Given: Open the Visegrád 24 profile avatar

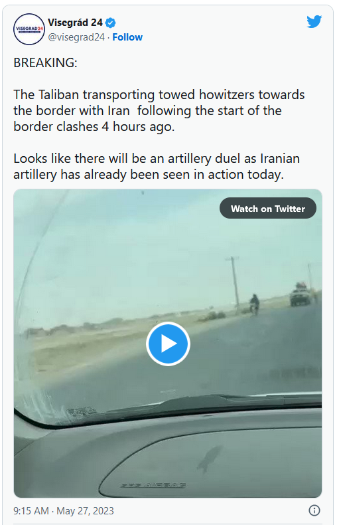Looking at the screenshot, I should tap(29, 29).
